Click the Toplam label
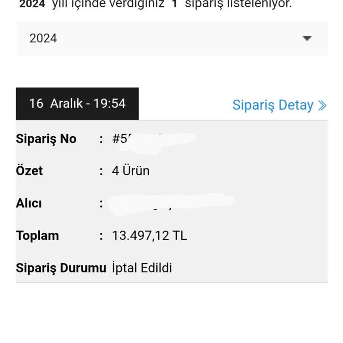The image size is (343, 343). pos(38,235)
